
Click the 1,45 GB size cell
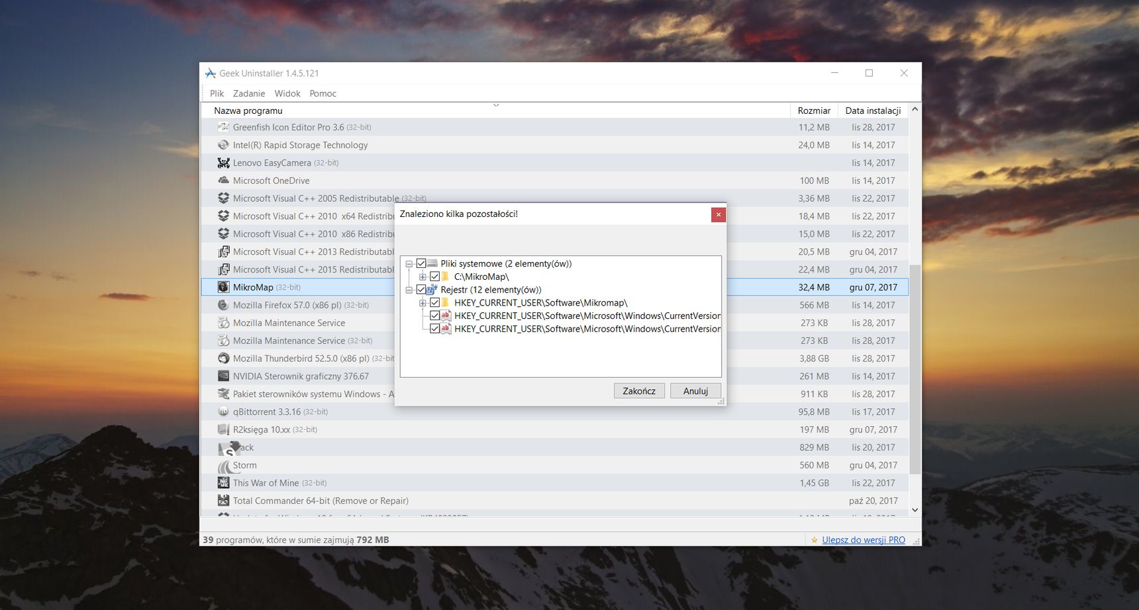tap(814, 483)
